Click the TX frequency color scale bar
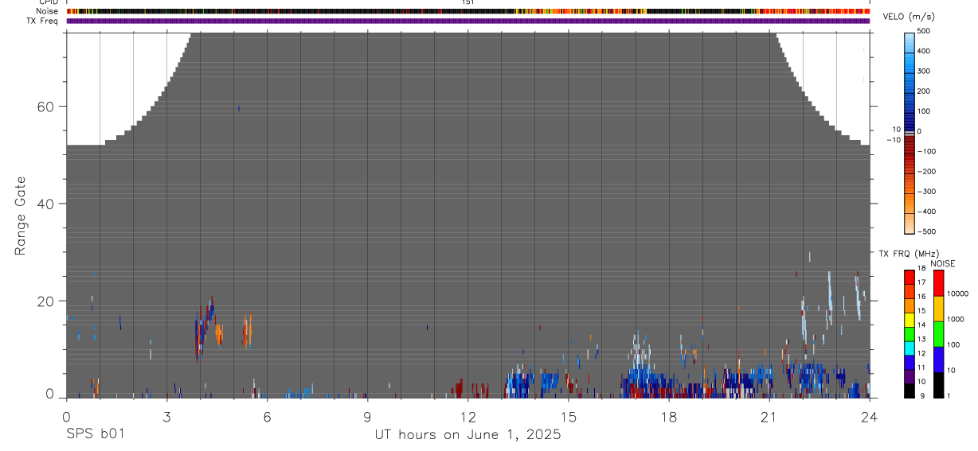 tap(910, 334)
